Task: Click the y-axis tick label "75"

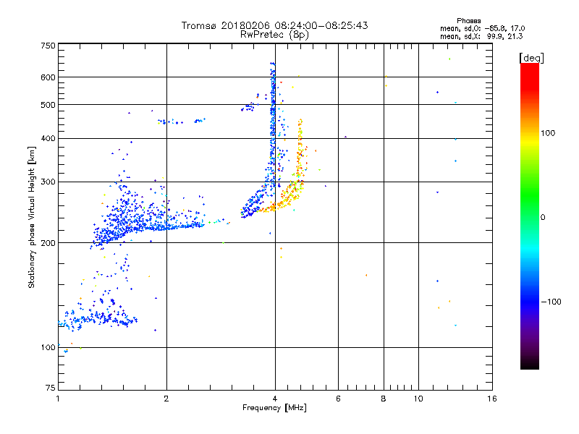Action: click(51, 388)
